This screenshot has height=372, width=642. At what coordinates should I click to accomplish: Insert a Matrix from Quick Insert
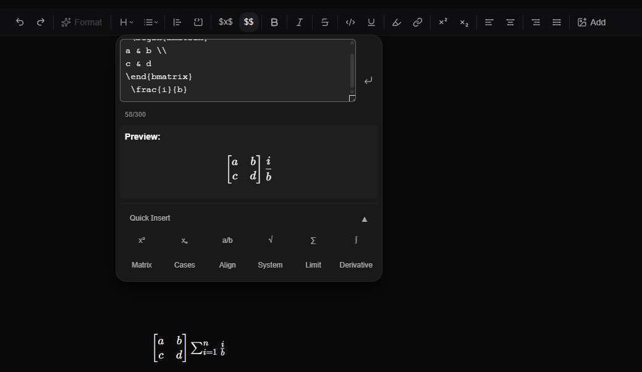coord(141,264)
